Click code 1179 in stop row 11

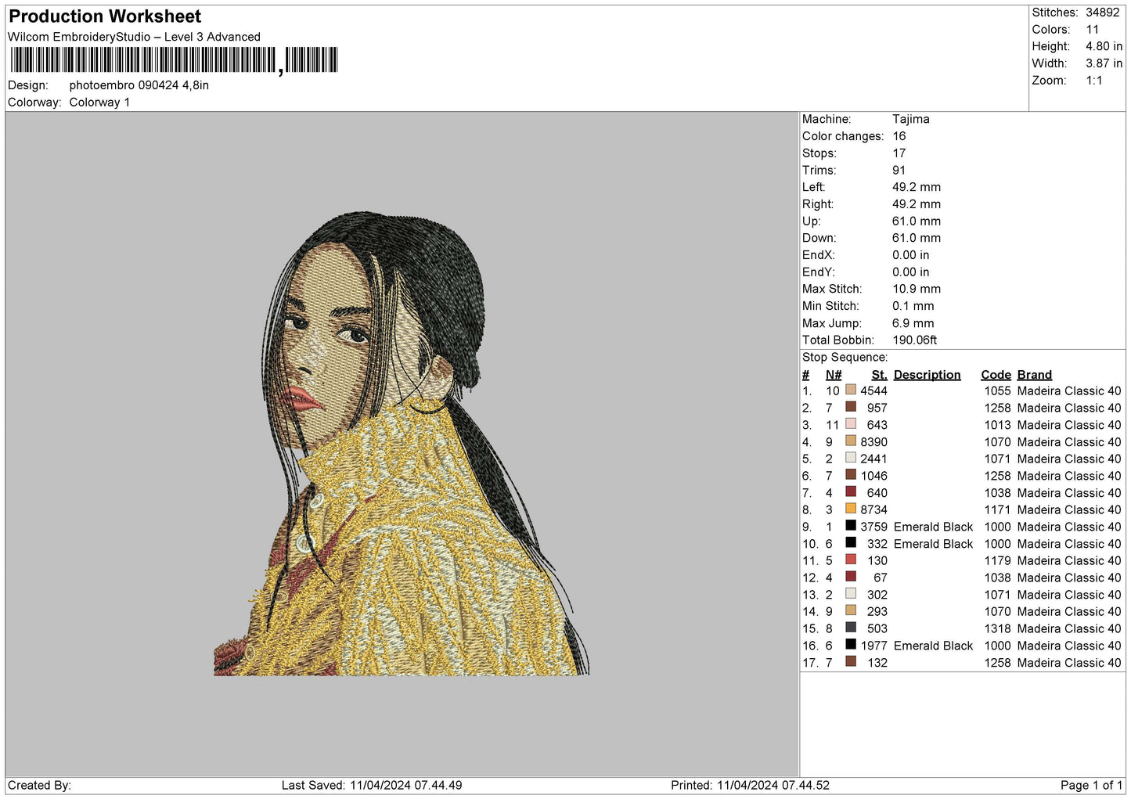point(998,560)
